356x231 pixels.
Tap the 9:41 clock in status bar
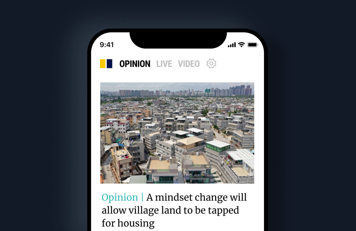(107, 45)
